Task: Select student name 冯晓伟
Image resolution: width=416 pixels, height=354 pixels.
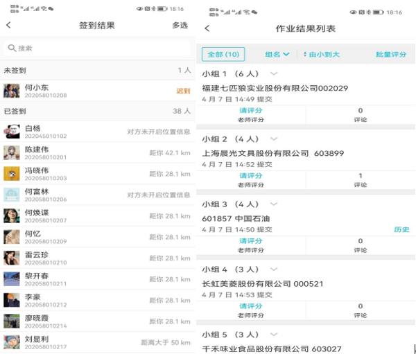Action: tap(37, 170)
